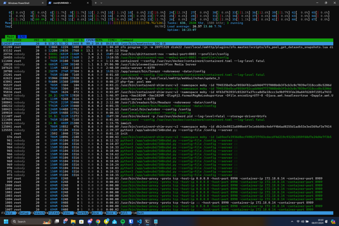Viewport: 339px width, 226px height.
Task: Open Wi-Fi network settings from tray
Action: click(298, 222)
